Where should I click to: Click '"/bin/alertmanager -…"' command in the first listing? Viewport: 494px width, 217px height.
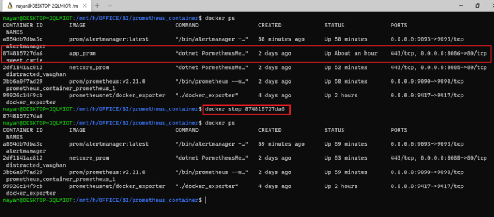[212, 39]
